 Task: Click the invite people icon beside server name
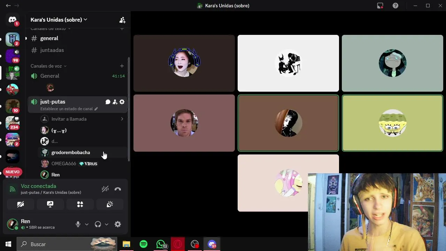pyautogui.click(x=122, y=20)
